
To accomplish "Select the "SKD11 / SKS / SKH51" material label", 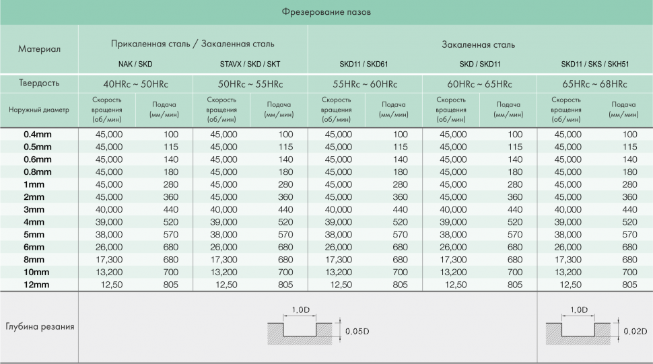I will point(594,65).
